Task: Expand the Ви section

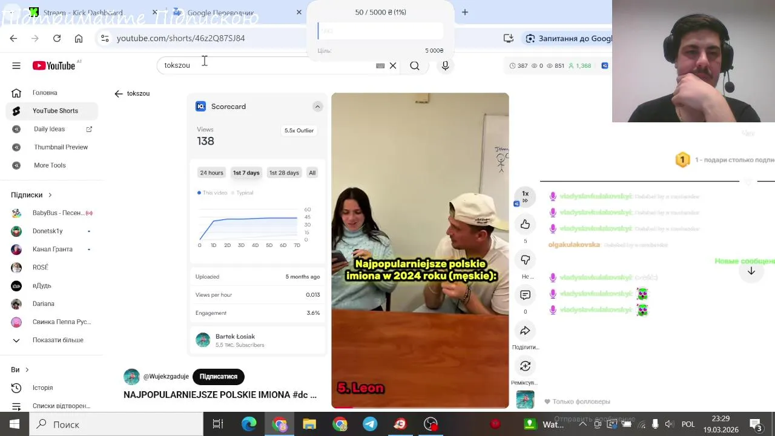Action: tap(27, 369)
